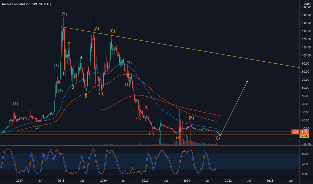Select the horizontal orange support line at 2.06
Screen dimensions: 313x184
150,135
